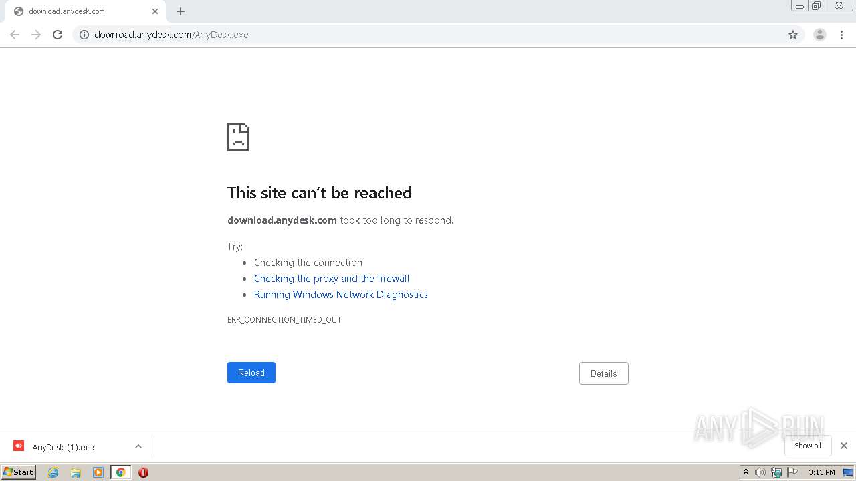The width and height of the screenshot is (856, 481).
Task: Close the downloads bar
Action: point(844,446)
